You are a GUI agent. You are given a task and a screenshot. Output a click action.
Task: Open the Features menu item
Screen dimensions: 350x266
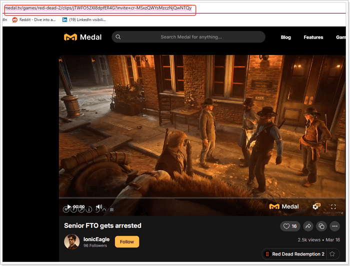point(313,37)
